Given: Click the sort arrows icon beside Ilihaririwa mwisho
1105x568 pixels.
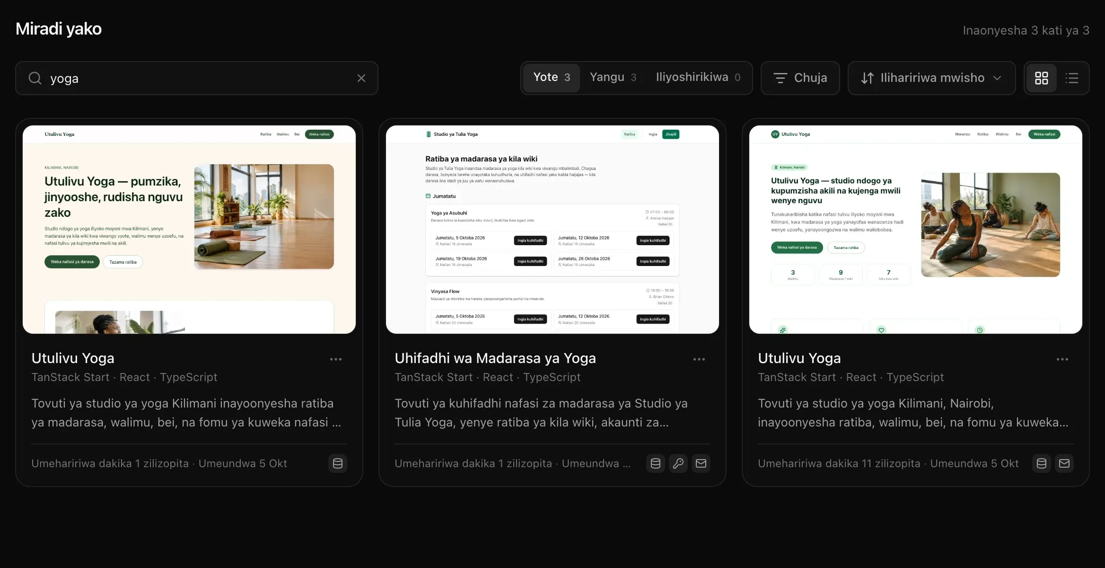Looking at the screenshot, I should (867, 78).
